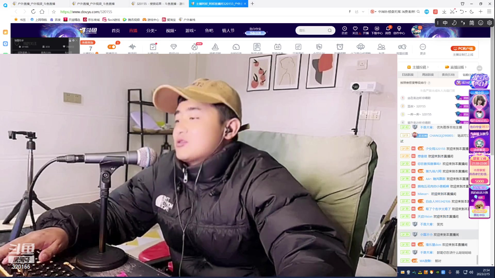Open the 答题投票 voting icon

tap(402, 47)
